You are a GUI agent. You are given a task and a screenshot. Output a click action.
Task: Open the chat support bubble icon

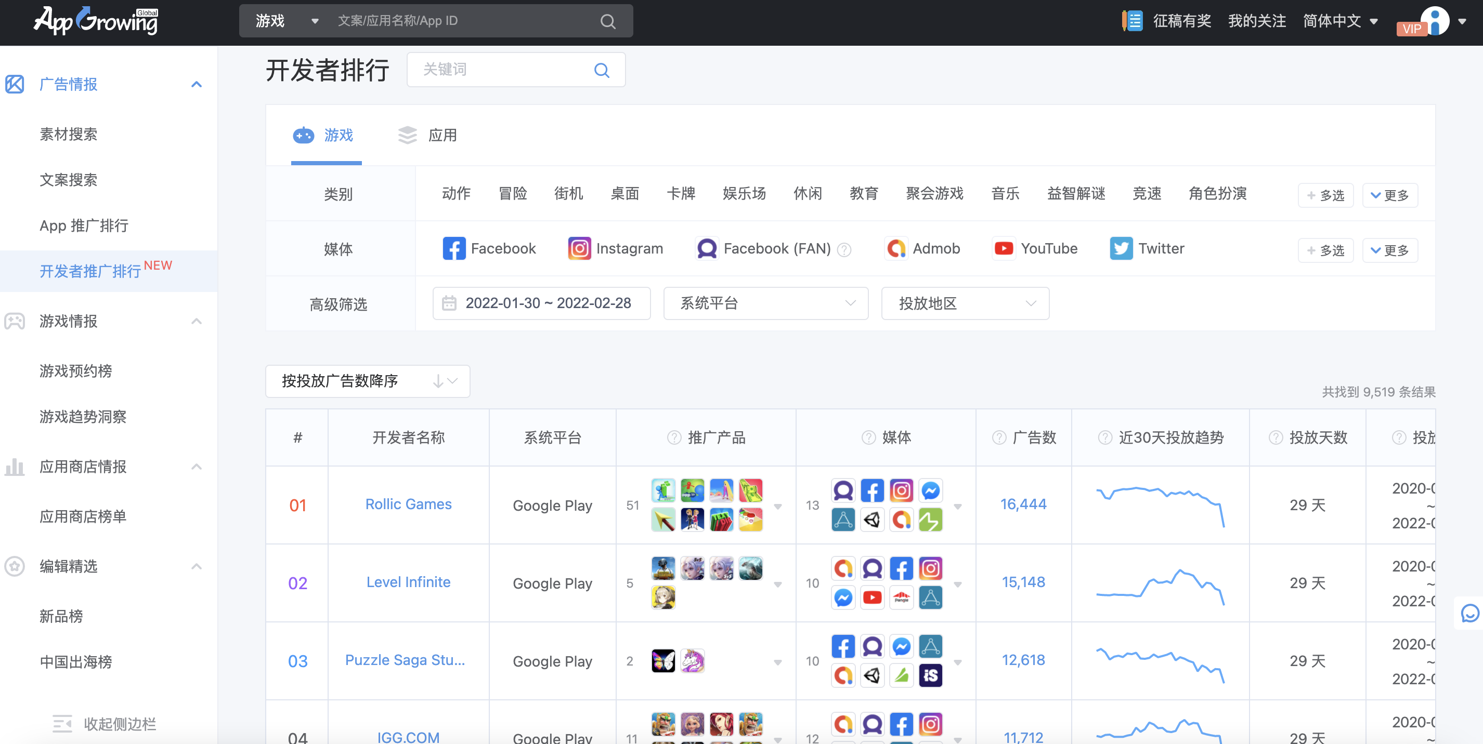click(1470, 614)
